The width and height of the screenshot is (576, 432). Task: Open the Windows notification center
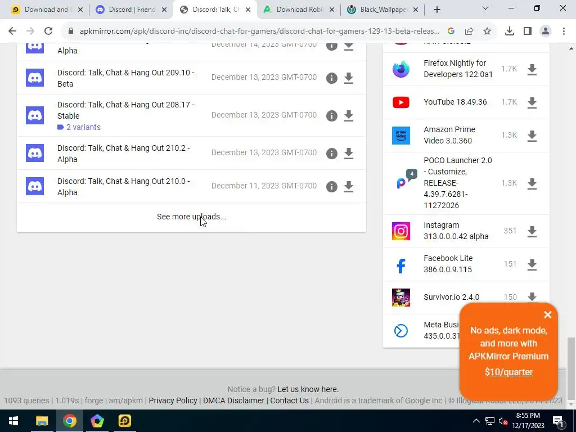tap(557, 421)
